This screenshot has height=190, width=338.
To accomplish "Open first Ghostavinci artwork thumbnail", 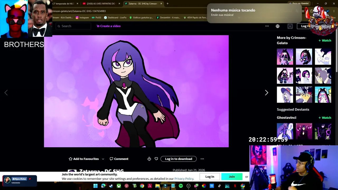I will [285, 131].
